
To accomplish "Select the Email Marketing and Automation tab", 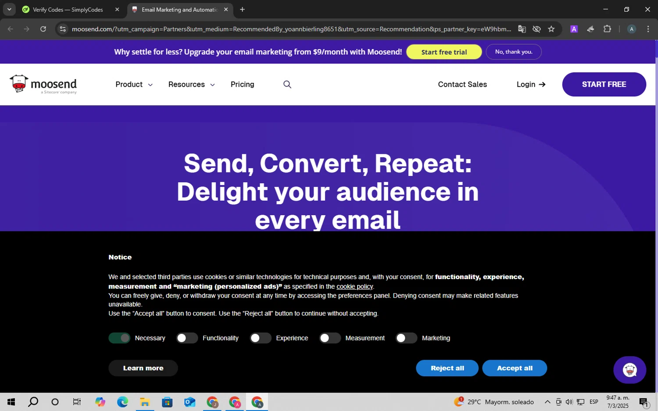I will coord(180,9).
